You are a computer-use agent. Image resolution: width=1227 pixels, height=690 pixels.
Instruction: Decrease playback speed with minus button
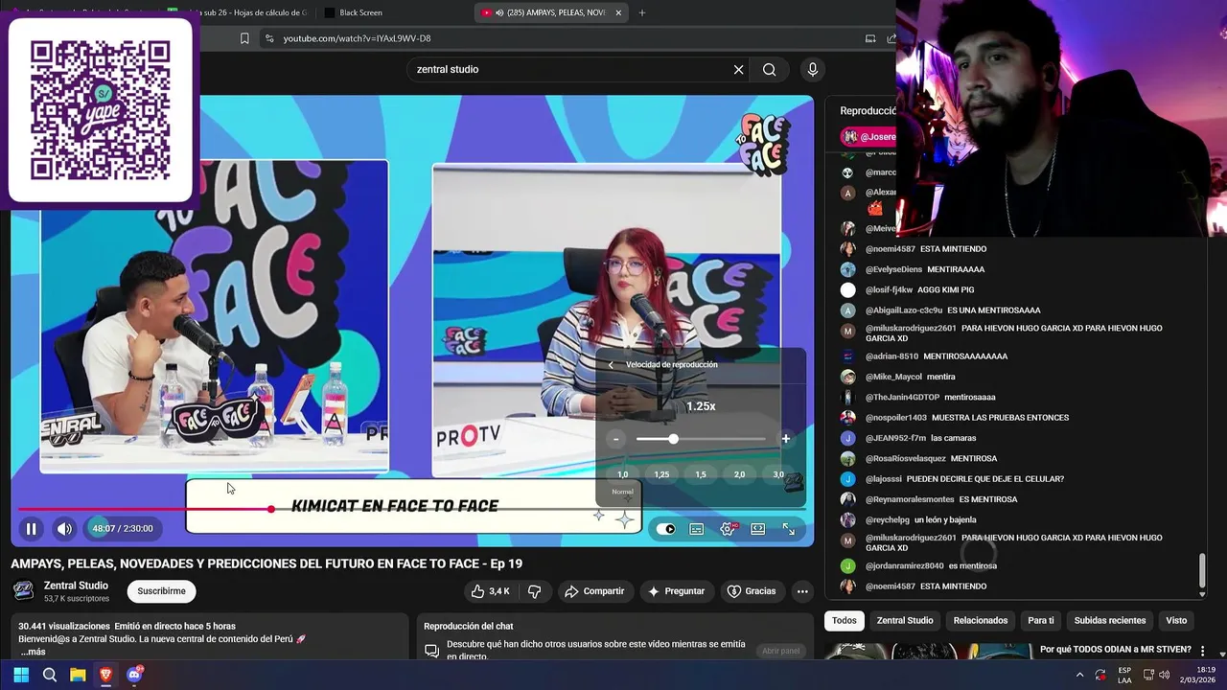(x=616, y=439)
